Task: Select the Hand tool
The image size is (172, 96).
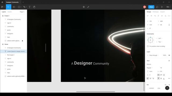Action: (34, 7)
